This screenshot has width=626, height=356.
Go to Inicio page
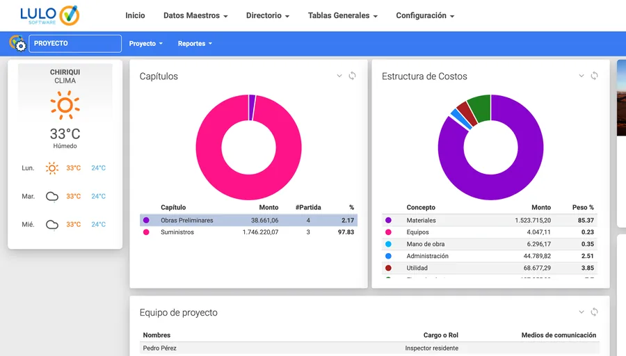click(x=135, y=15)
